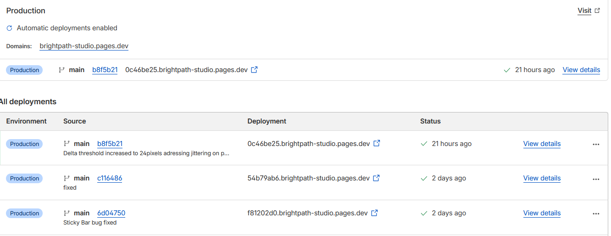The width and height of the screenshot is (611, 236).
Task: Click the Deployment column header
Action: (x=267, y=121)
